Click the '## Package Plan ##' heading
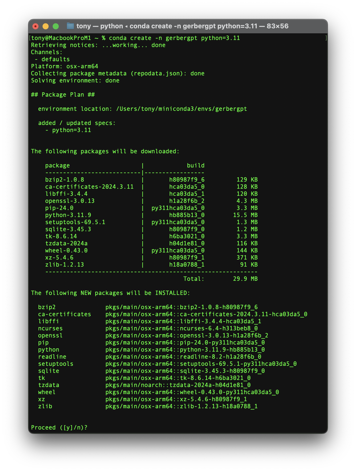Viewport: 356px width, 471px height. coord(63,95)
